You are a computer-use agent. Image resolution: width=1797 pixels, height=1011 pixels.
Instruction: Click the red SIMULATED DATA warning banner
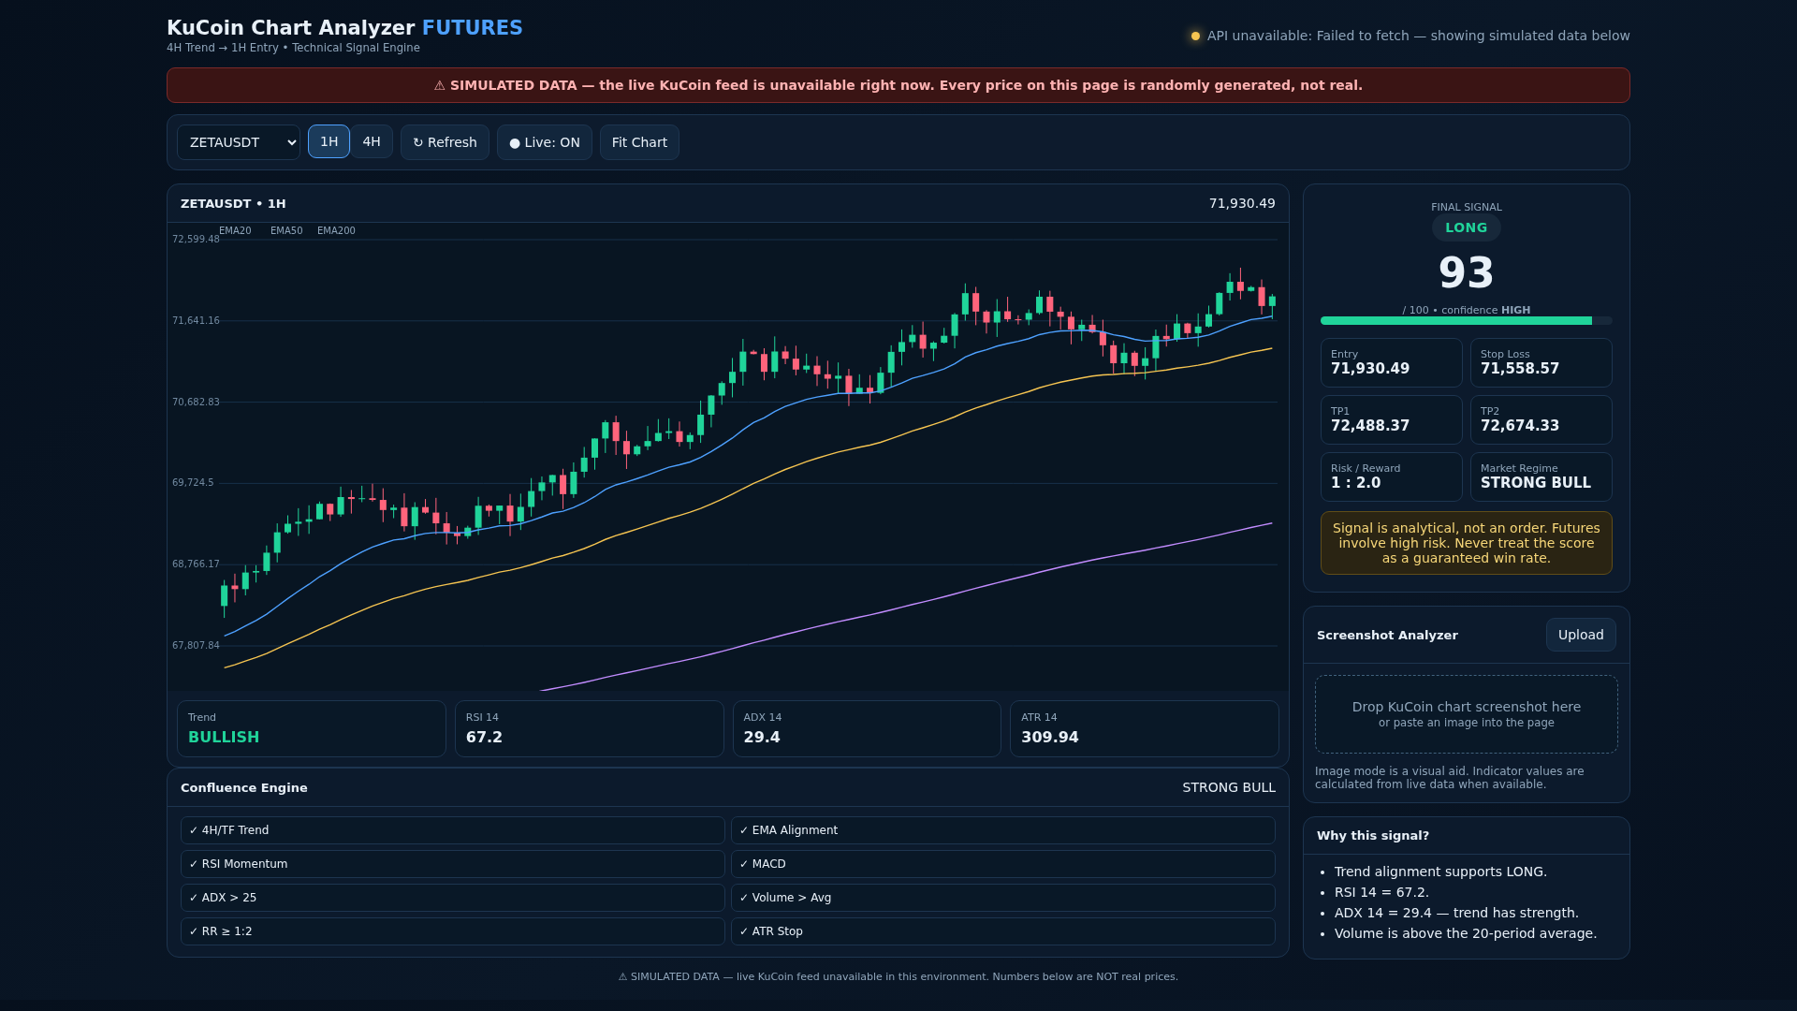pos(898,85)
